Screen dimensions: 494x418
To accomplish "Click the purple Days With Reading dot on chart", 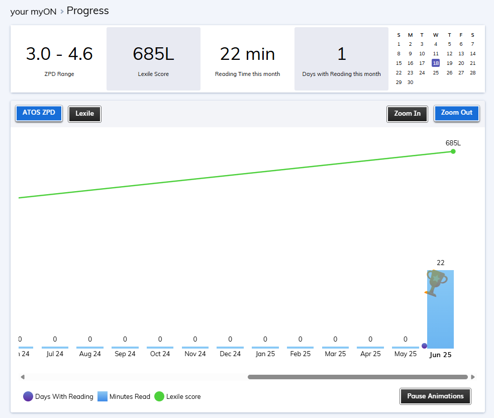I will pos(424,346).
